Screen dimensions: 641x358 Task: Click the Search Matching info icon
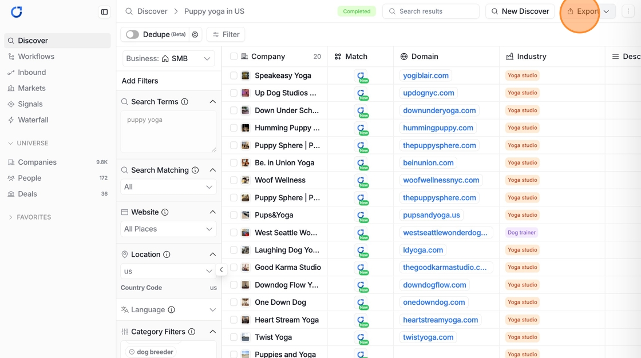195,170
